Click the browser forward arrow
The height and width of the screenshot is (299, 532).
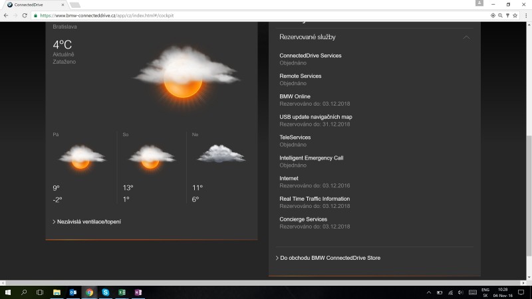tap(15, 15)
